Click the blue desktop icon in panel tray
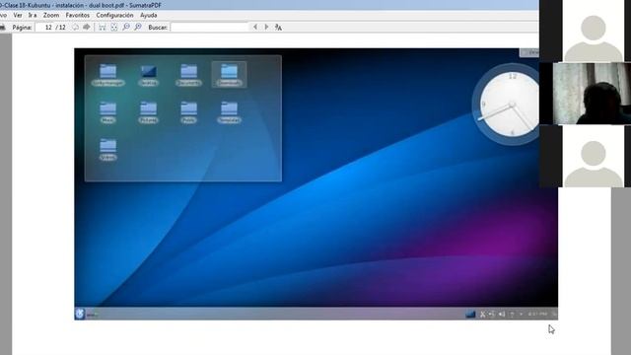 470,314
